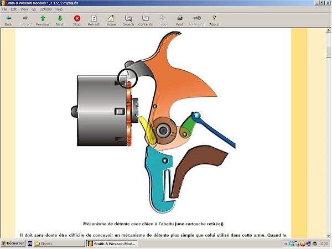Return to the Home page
Viewport: 332px width, 249px height.
pos(111,20)
